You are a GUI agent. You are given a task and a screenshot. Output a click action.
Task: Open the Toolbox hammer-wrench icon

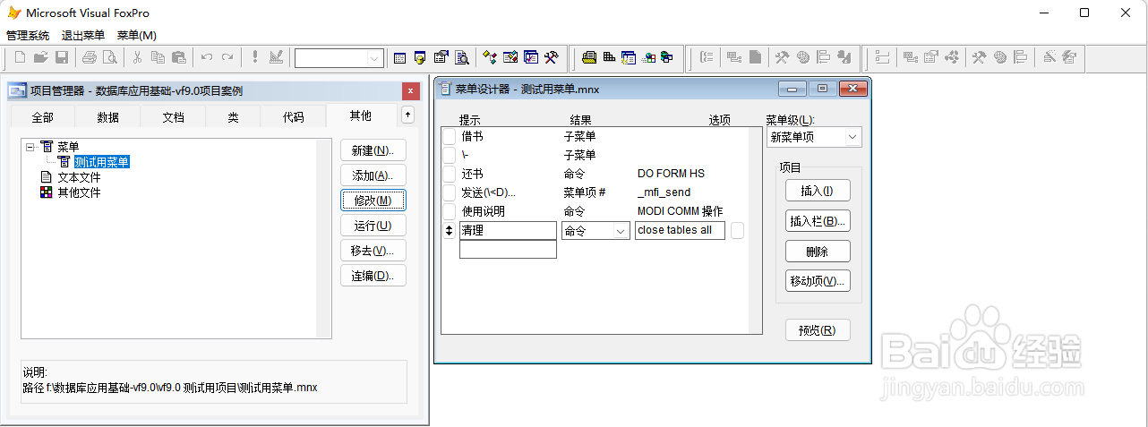tap(552, 57)
